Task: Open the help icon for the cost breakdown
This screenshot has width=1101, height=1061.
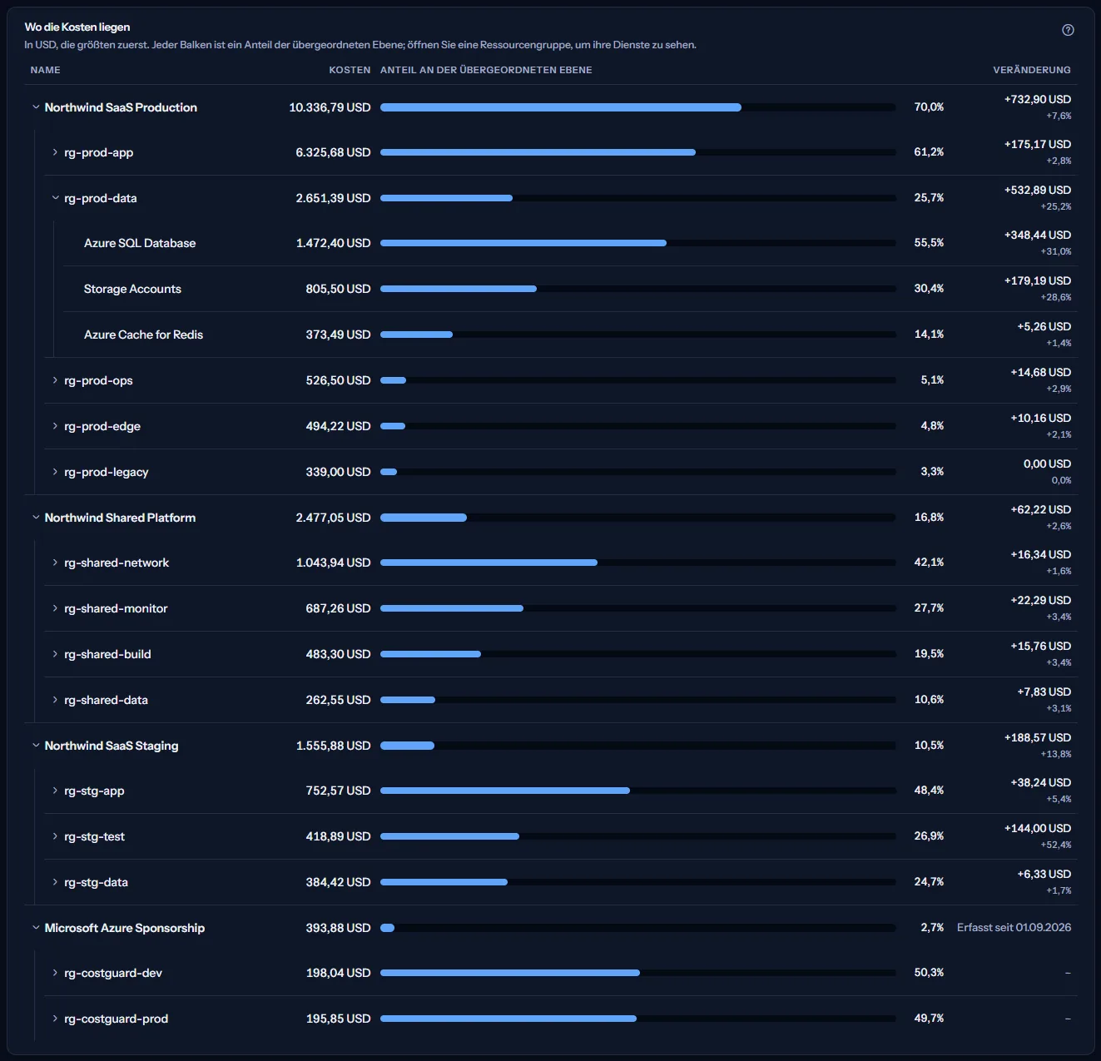Action: (x=1068, y=30)
